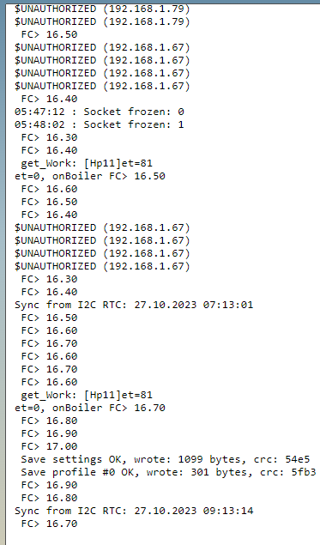Screen dimensions: 320x545
Task: Click the final FC> 16.70 log line
Action: click(49, 524)
